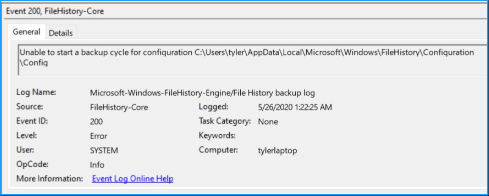Switch to the Details tab
Screen dimensions: 489x196
click(61, 32)
